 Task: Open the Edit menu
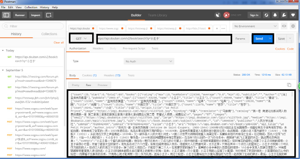[10, 7]
